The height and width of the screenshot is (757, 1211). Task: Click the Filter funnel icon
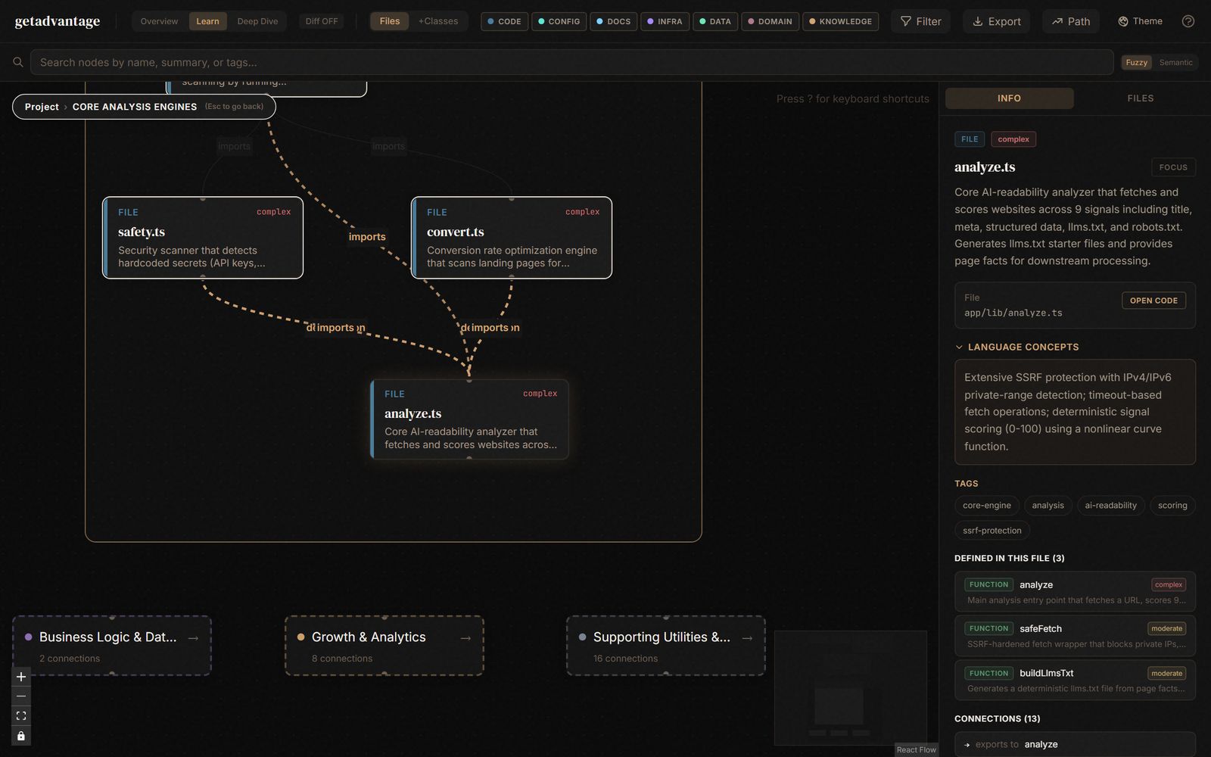(905, 21)
